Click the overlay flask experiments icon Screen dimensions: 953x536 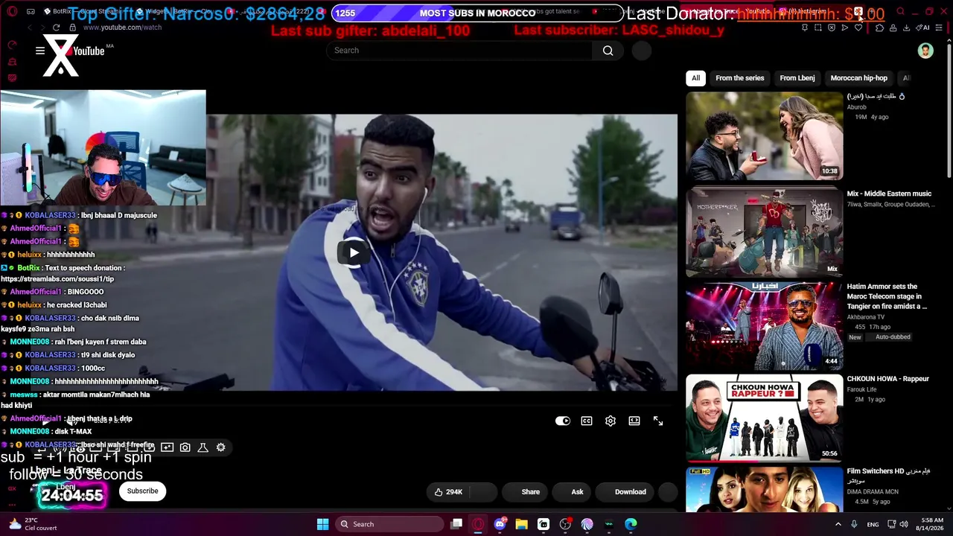click(x=203, y=447)
